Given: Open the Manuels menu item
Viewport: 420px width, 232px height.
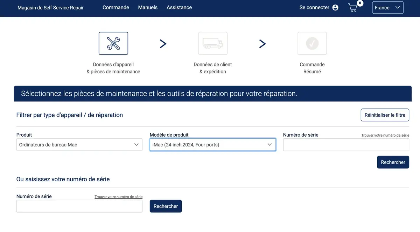Looking at the screenshot, I should point(148,7).
